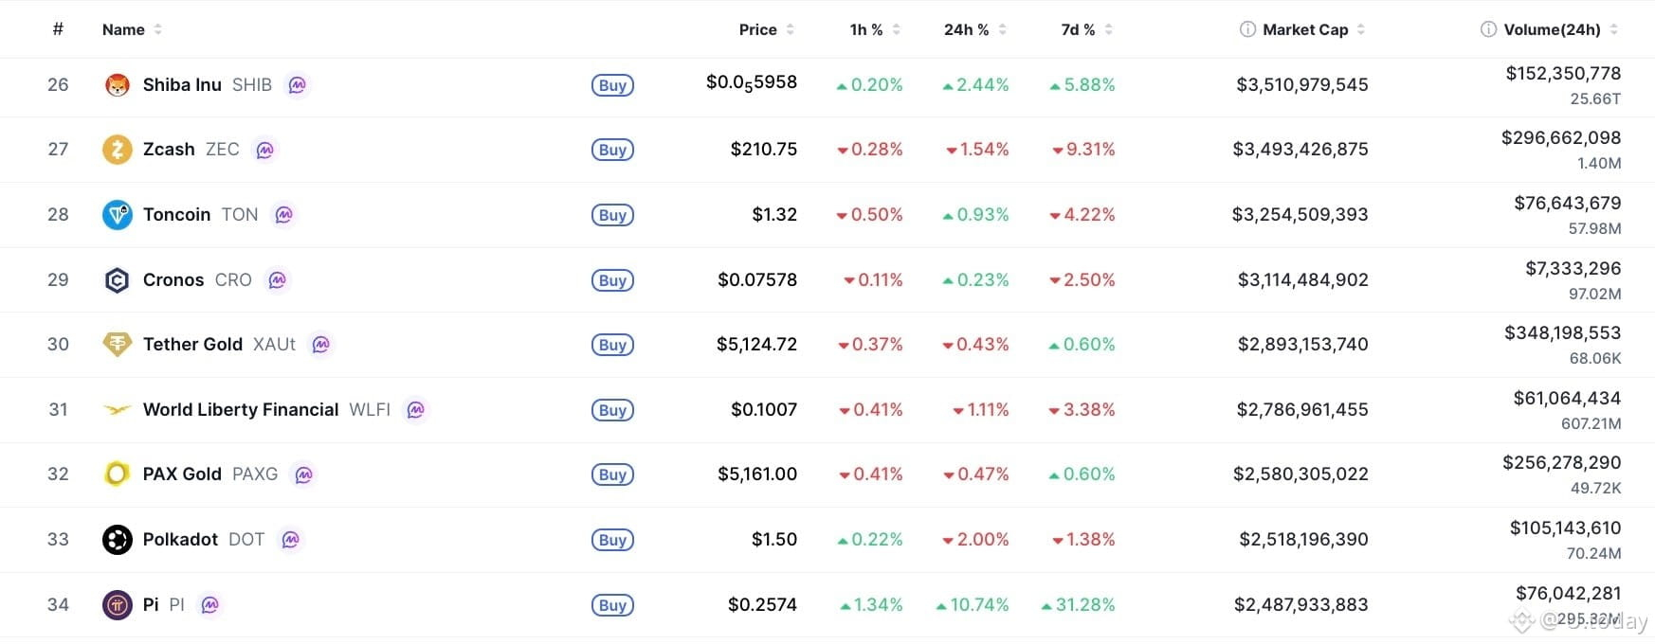Image resolution: width=1655 pixels, height=644 pixels.
Task: Click the Pi coin logo
Action: coord(117,604)
